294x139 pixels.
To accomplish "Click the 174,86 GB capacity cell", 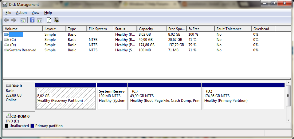I will pyautogui.click(x=147, y=45).
